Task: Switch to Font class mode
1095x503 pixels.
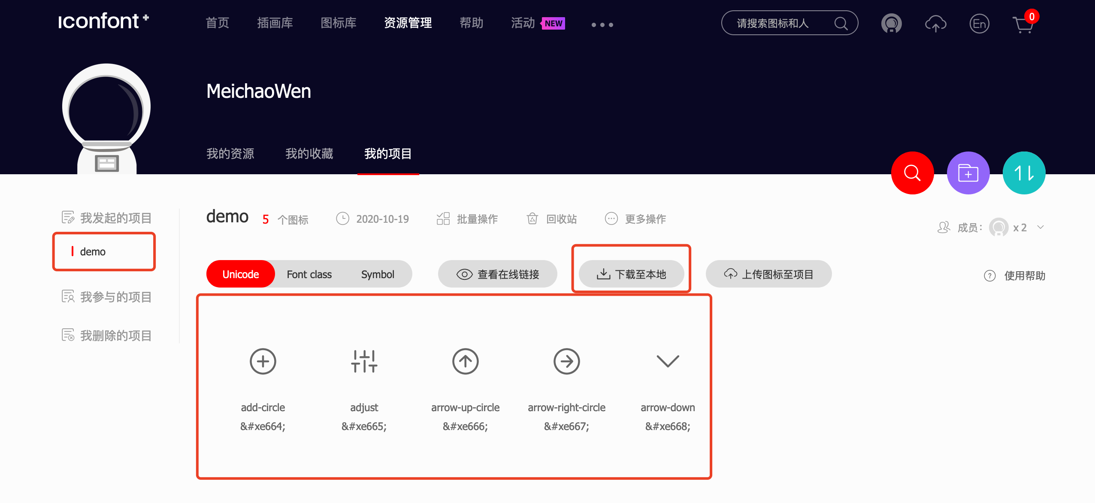Action: (309, 274)
